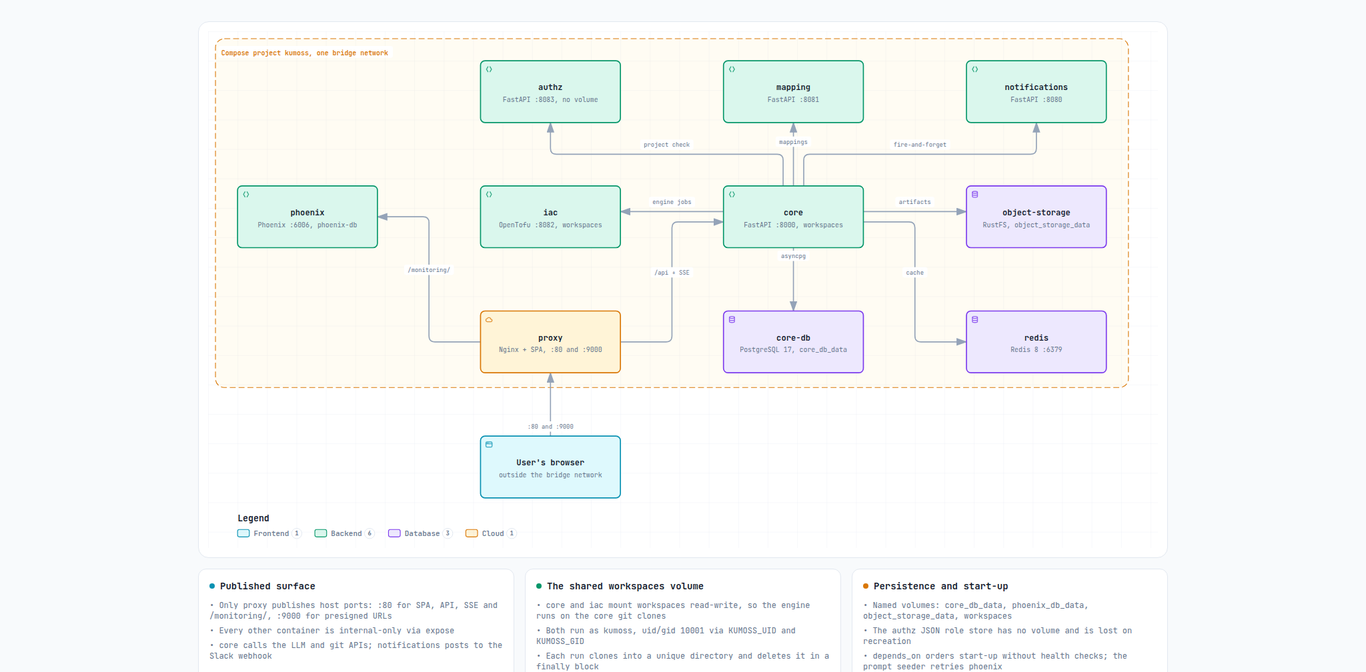Select the User's browser node
This screenshot has height=672, width=1366.
550,467
